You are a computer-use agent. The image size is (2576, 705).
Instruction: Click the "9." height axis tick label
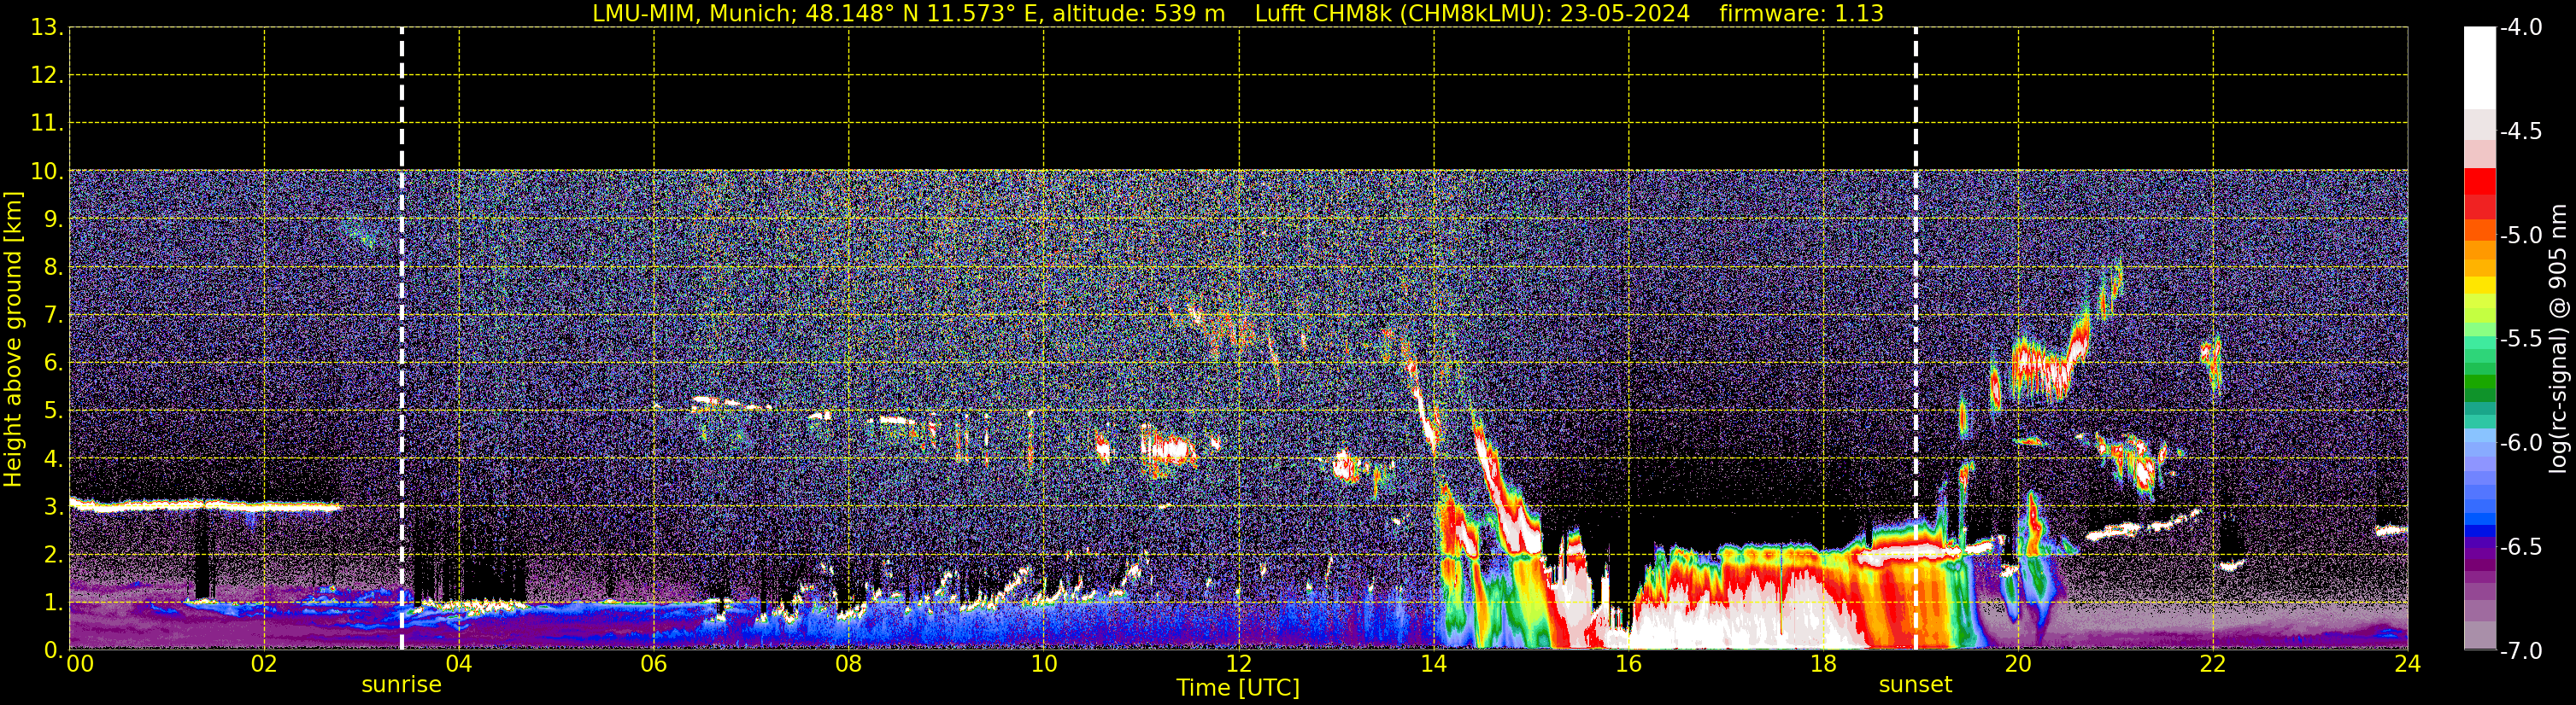54,219
